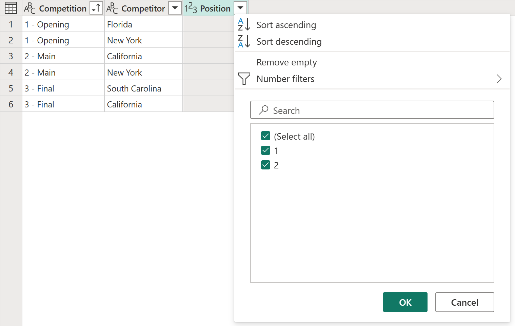515x326 pixels.
Task: Close the Position column filter dropdown arrow
Action: click(240, 8)
